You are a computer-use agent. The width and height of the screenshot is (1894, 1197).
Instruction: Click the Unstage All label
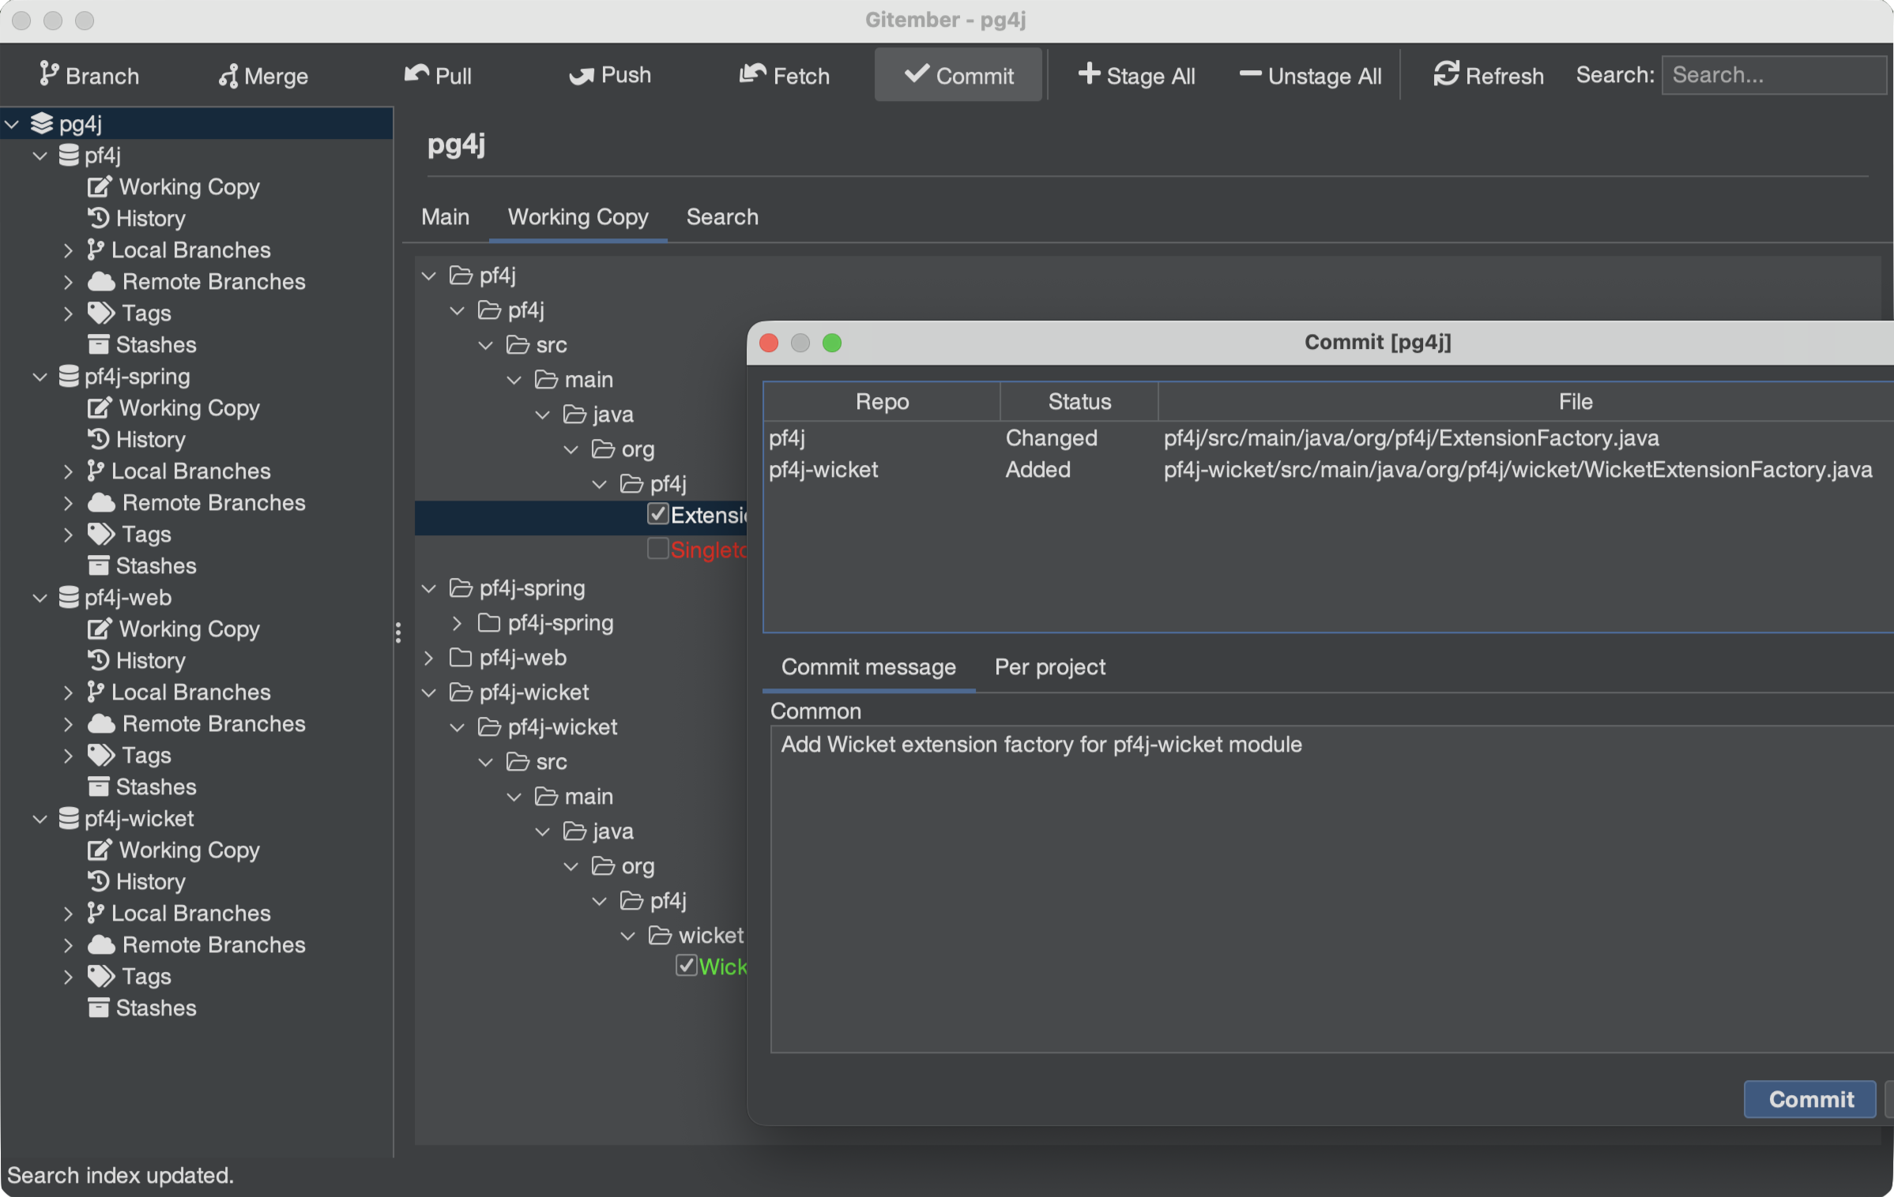(1325, 76)
